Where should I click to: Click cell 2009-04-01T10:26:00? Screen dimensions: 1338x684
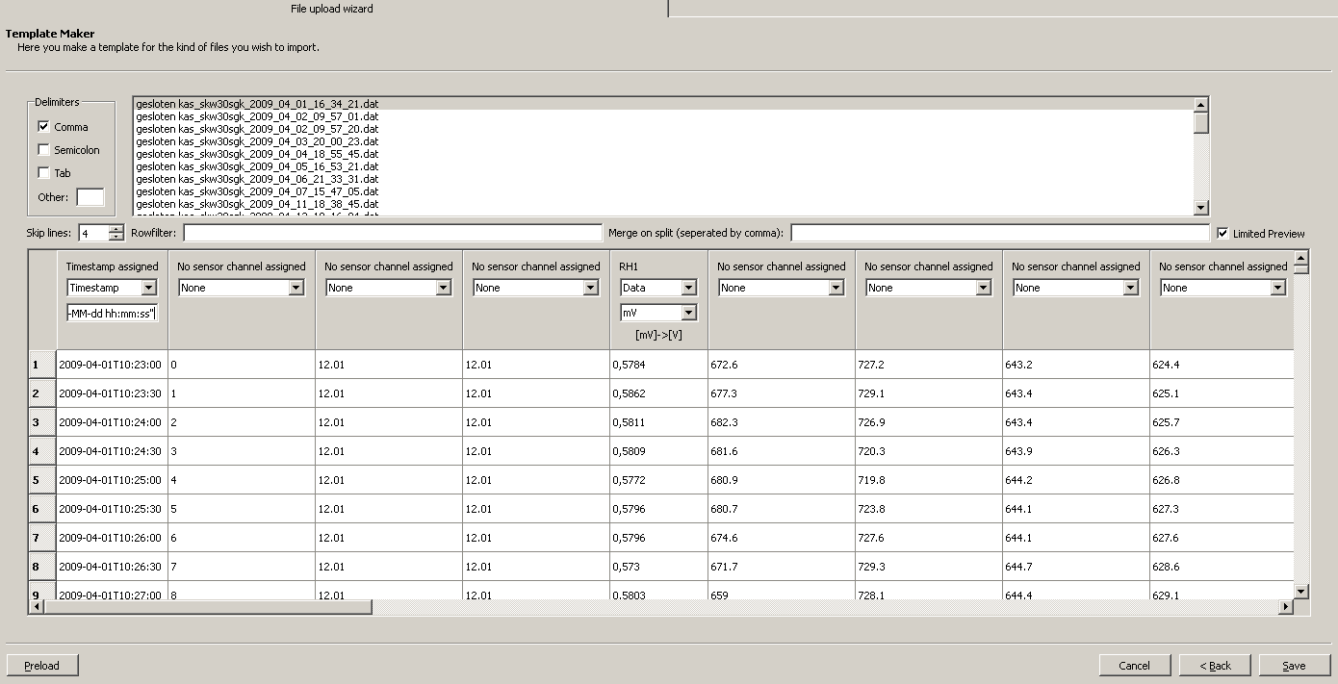pyautogui.click(x=112, y=538)
